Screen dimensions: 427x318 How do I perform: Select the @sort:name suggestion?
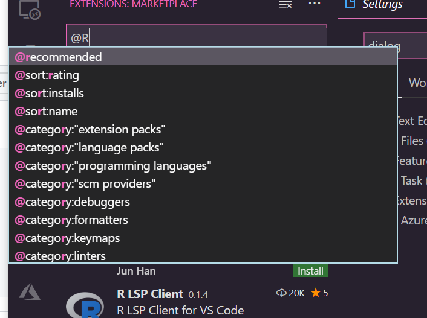tap(203, 112)
